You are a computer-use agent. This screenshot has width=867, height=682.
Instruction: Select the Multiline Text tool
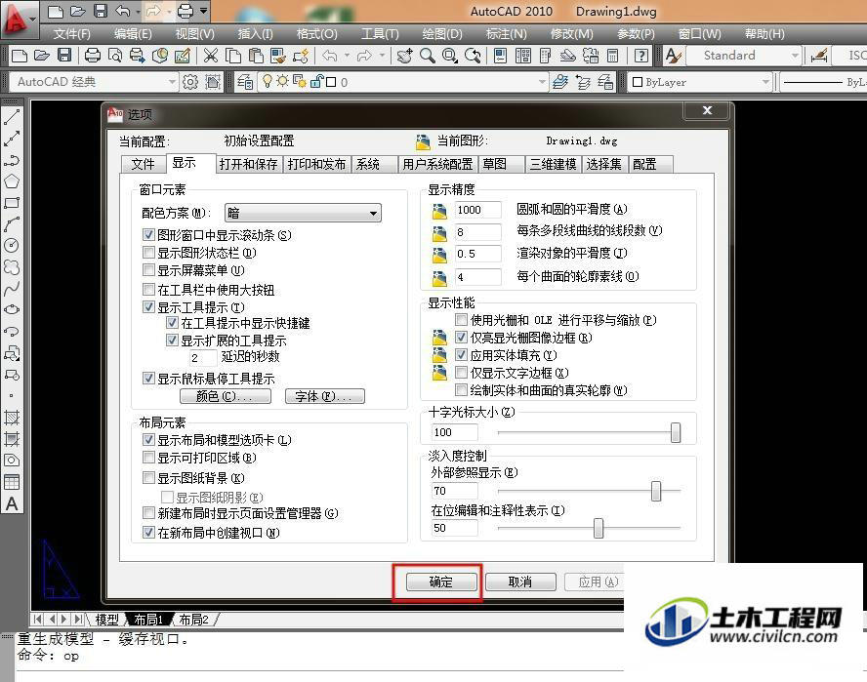(x=12, y=503)
